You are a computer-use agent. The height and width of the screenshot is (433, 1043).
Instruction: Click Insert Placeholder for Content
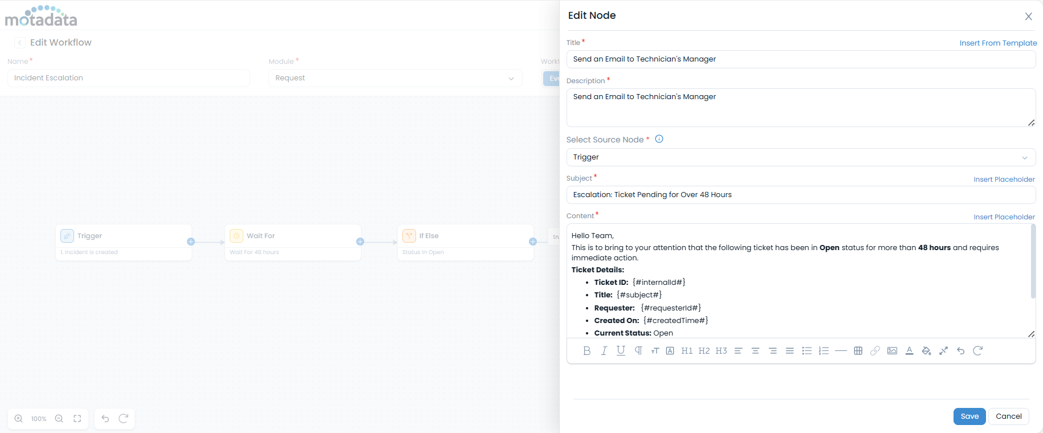[1004, 217]
